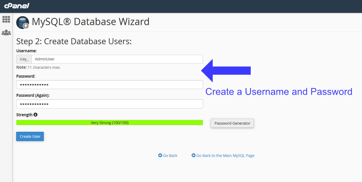Viewport: 362px width, 182px height.
Task: Click the Strength info icon
Action: (x=35, y=114)
